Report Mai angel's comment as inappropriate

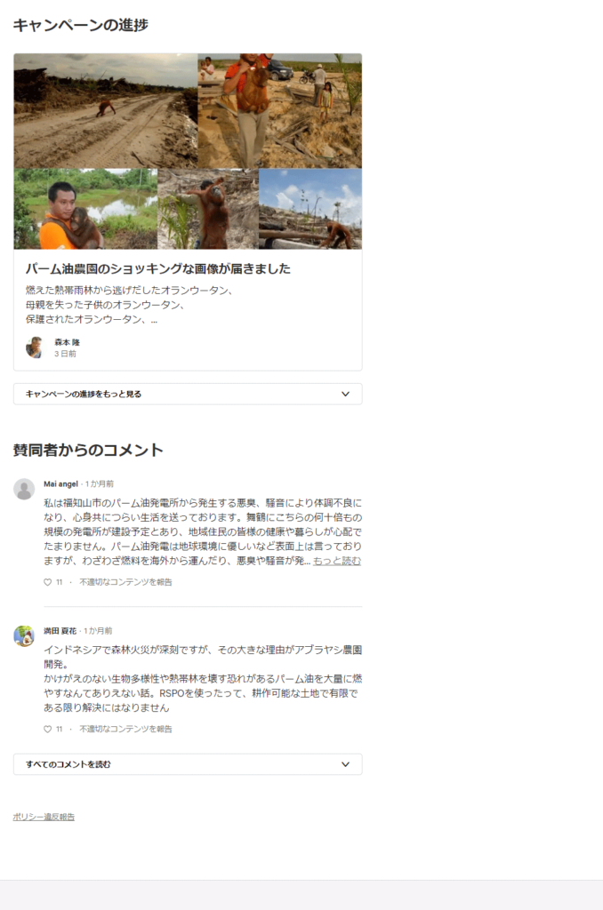[x=125, y=582]
